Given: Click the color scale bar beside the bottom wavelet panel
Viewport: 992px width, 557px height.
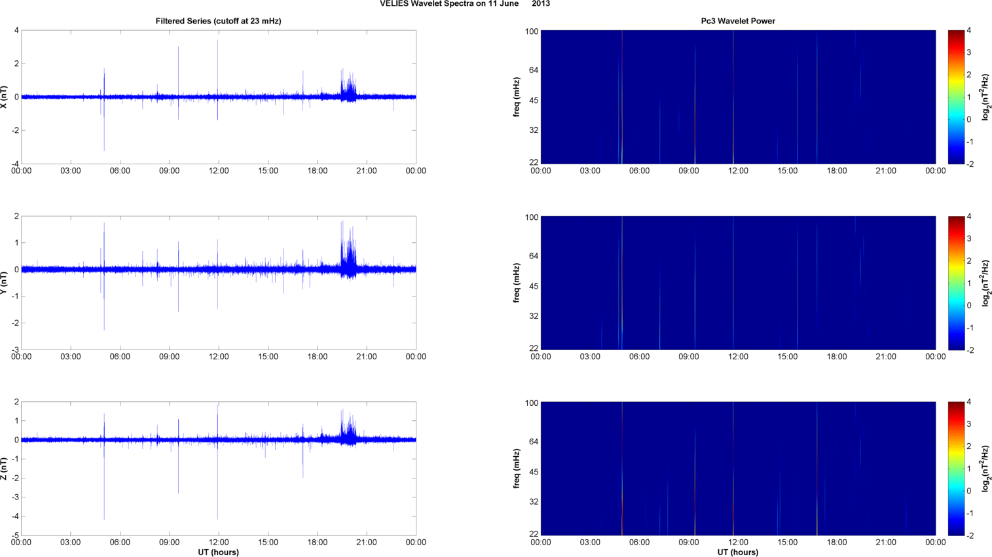Looking at the screenshot, I should pyautogui.click(x=956, y=469).
